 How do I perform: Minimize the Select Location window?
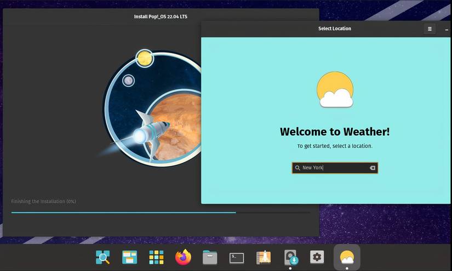[x=447, y=30]
